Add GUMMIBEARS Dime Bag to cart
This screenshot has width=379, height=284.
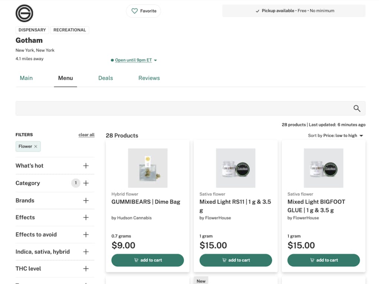(x=148, y=260)
